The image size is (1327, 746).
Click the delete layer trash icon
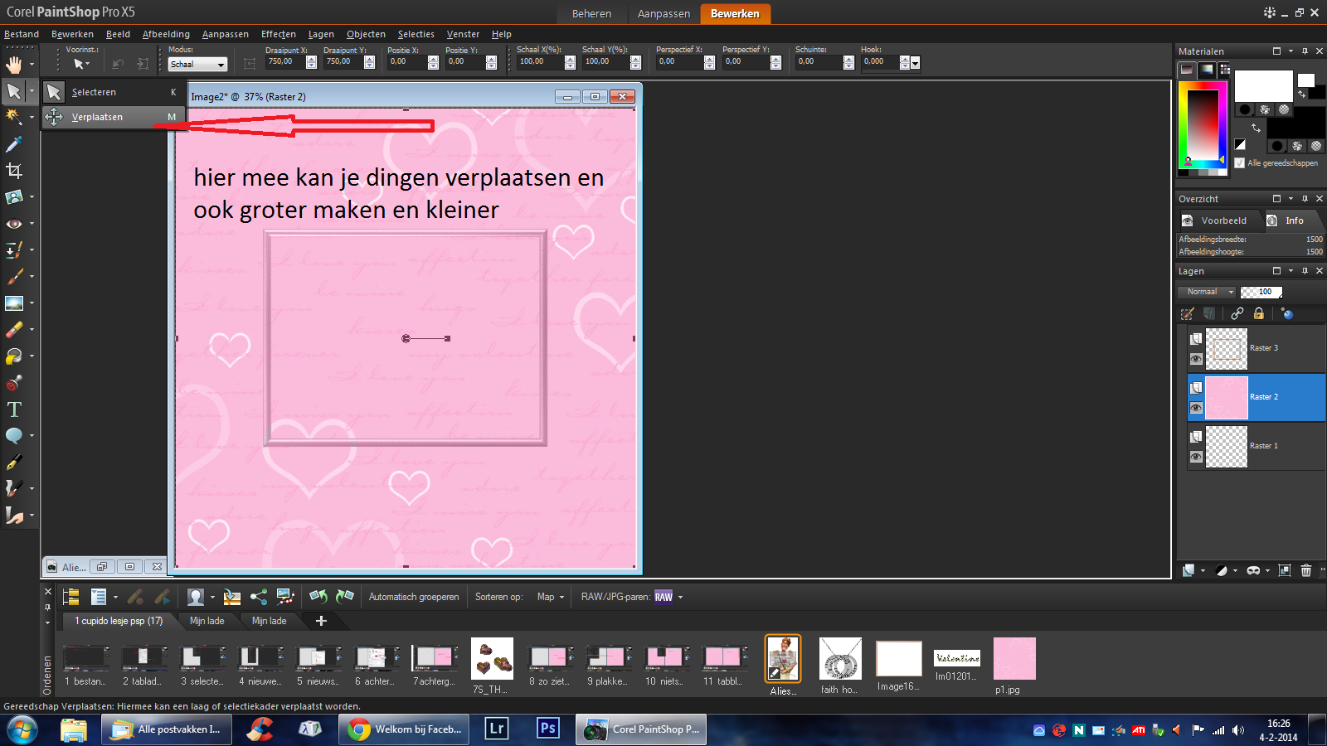click(x=1306, y=570)
